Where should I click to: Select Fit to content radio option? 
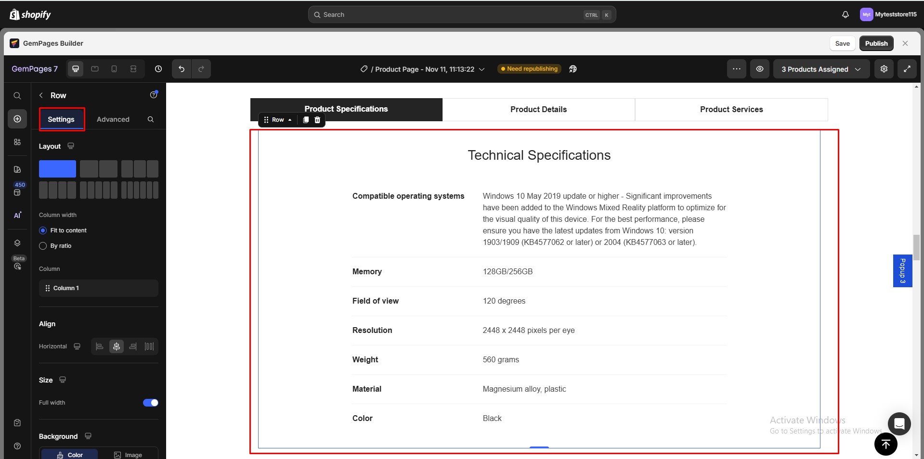pos(43,230)
